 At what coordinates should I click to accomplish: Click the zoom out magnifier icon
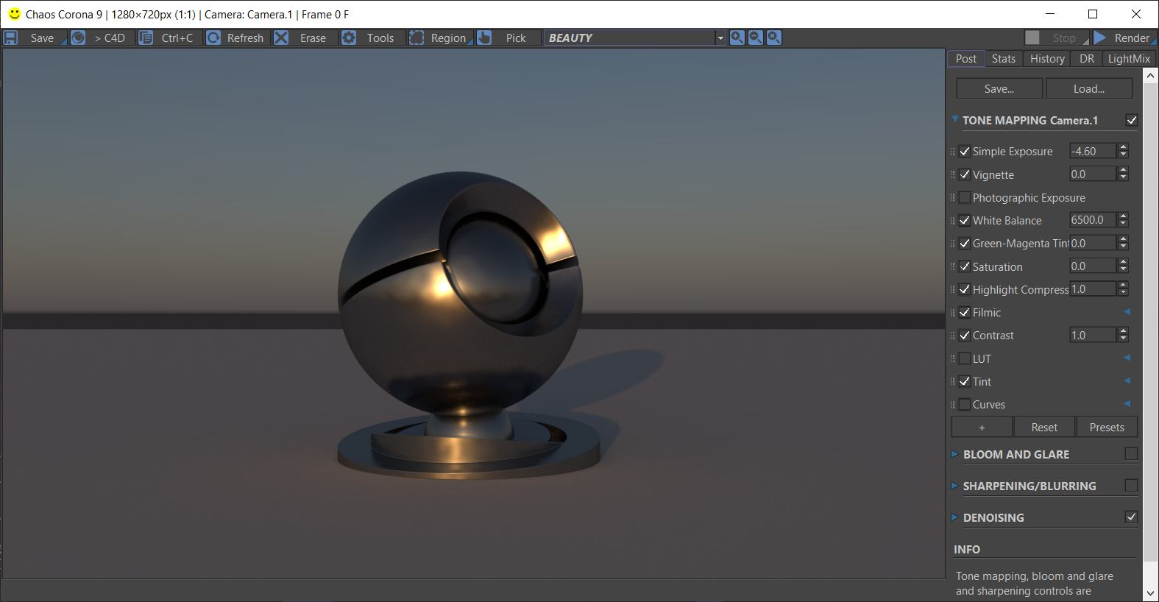[755, 38]
